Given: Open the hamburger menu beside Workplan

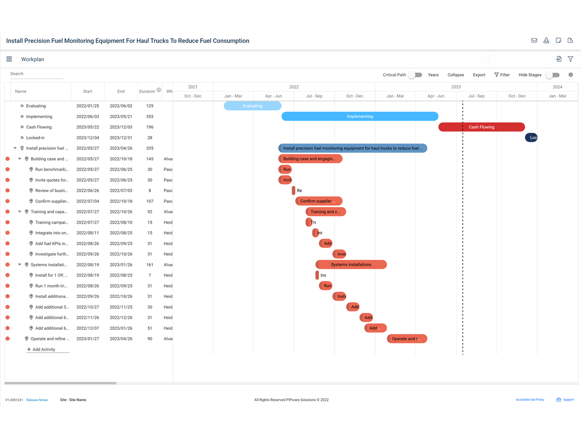Looking at the screenshot, I should point(9,59).
